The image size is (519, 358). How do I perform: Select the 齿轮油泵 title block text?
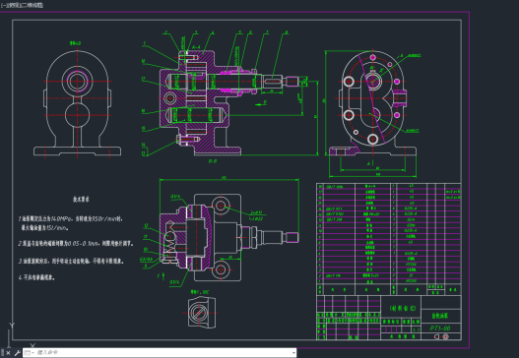(440, 316)
